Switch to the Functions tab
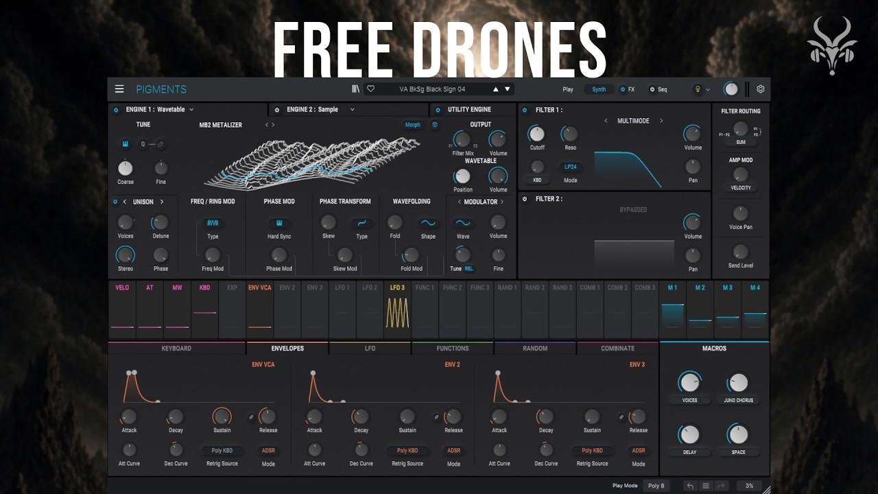878x494 pixels. (x=453, y=349)
